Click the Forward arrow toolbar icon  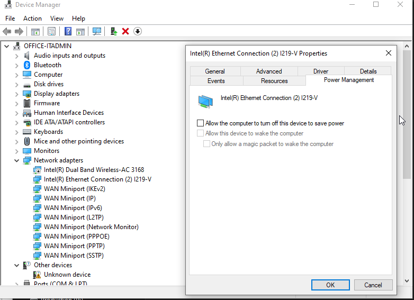pyautogui.click(x=19, y=31)
